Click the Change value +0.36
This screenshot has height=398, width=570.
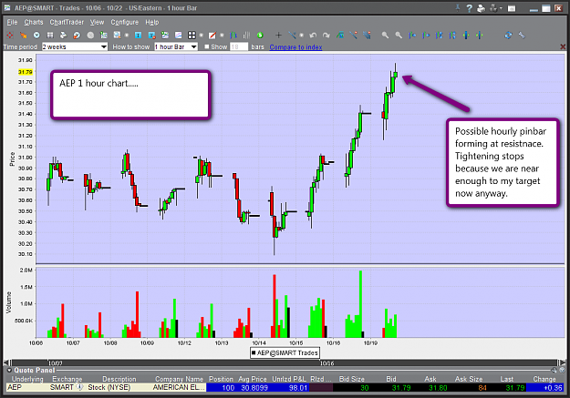553,387
